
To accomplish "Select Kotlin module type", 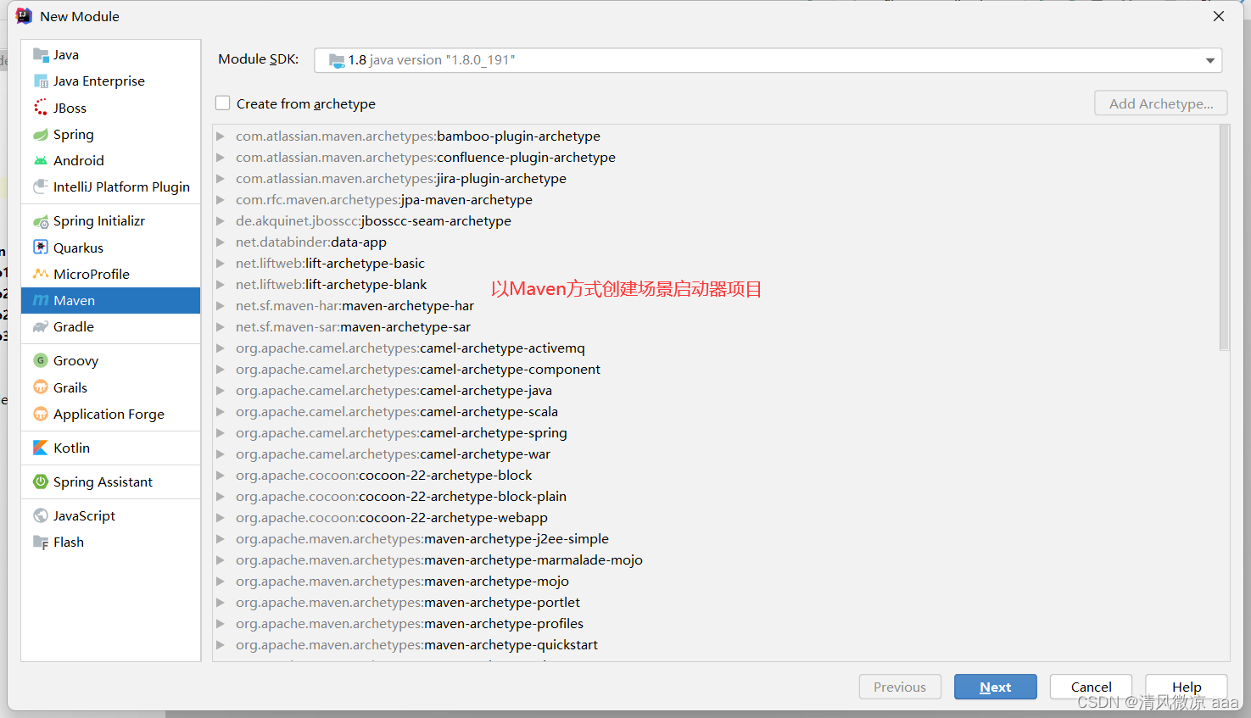I will click(110, 448).
